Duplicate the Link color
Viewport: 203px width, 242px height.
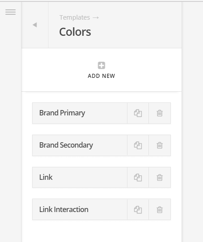138,177
